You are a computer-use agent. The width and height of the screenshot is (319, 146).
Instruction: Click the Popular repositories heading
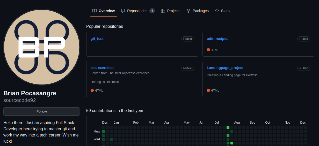point(105,26)
